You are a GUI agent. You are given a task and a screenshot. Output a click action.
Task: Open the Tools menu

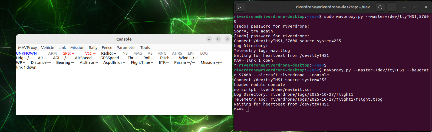point(145,48)
